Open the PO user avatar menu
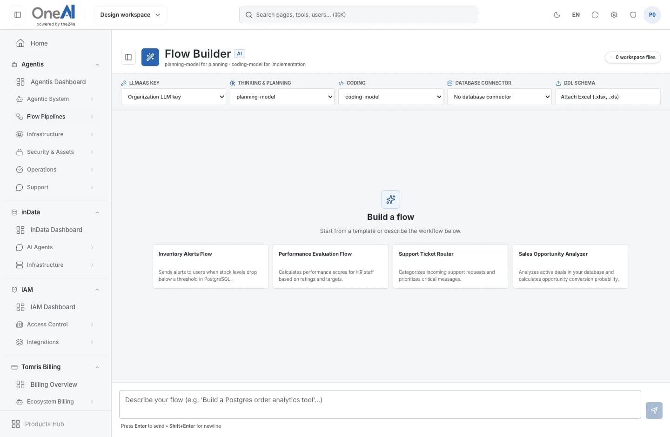670x437 pixels. tap(652, 15)
